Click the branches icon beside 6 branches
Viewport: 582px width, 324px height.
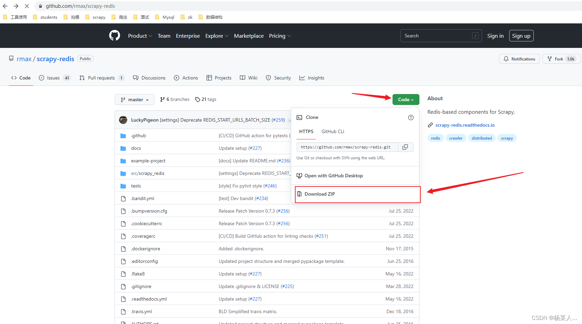[163, 100]
